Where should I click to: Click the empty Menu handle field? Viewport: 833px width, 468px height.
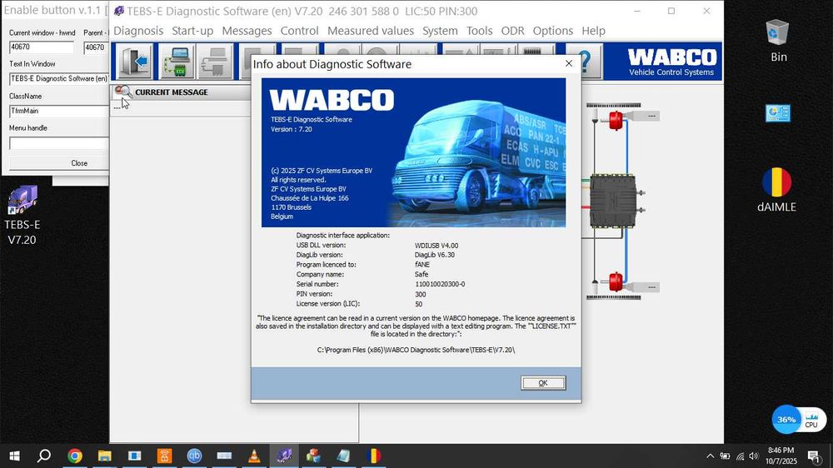tap(59, 143)
